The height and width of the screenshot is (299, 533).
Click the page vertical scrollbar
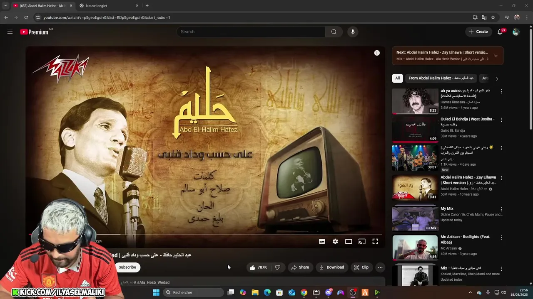[x=531, y=79]
